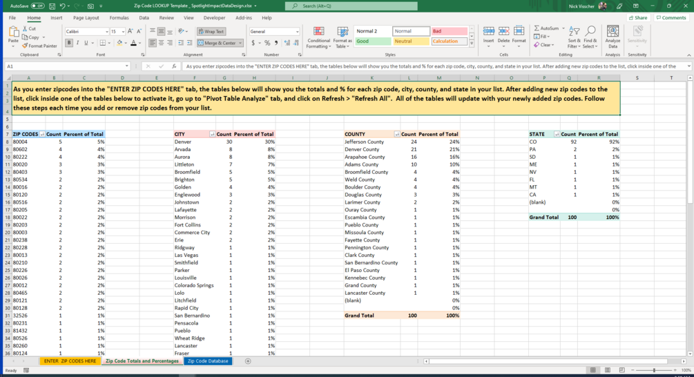694x377 pixels.
Task: Open the Formulas ribbon tab
Action: [x=119, y=18]
